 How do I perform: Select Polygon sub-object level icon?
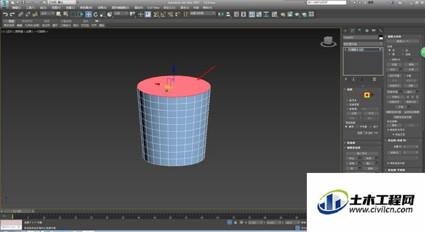[x=367, y=95]
